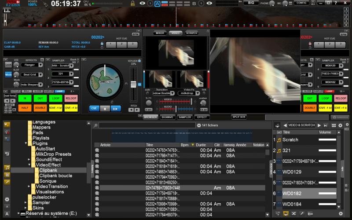Viewport: 352px width, 220px height.
Task: Open the milkdrop Video Fx dropdown
Action: point(197,93)
